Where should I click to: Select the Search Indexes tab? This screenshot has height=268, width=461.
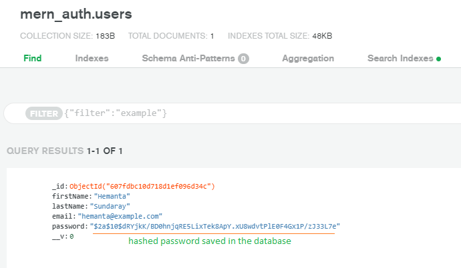[x=400, y=58]
